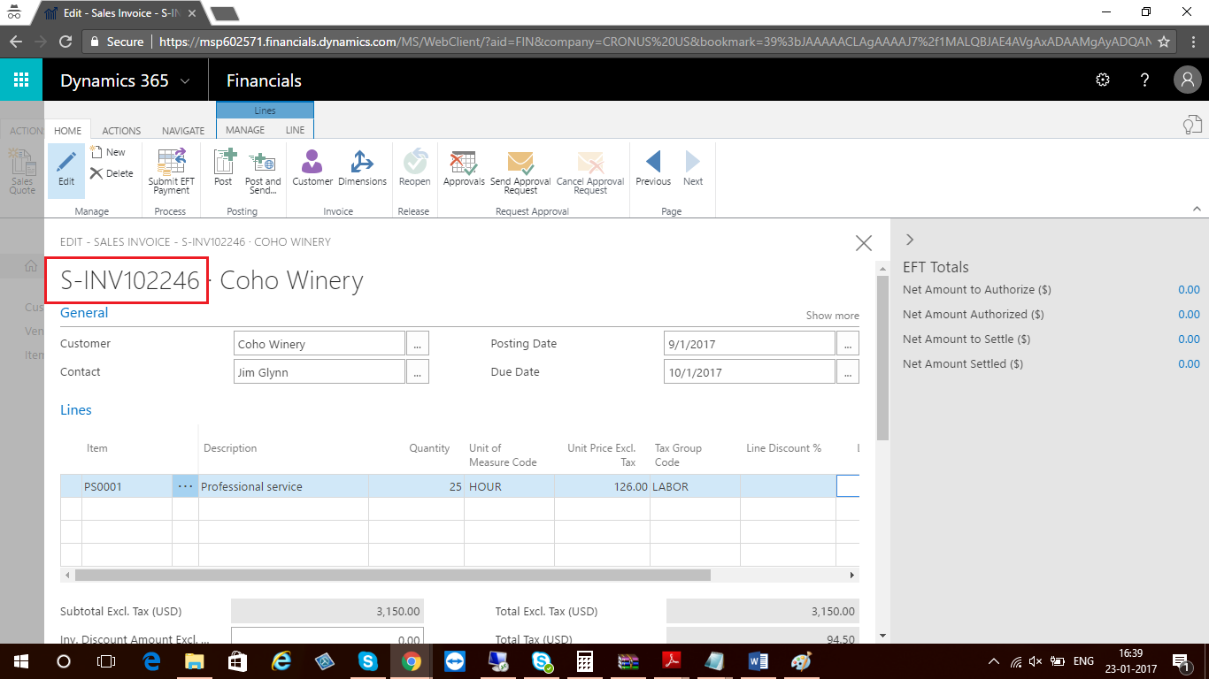
Task: Reload the browser page
Action: (x=65, y=42)
